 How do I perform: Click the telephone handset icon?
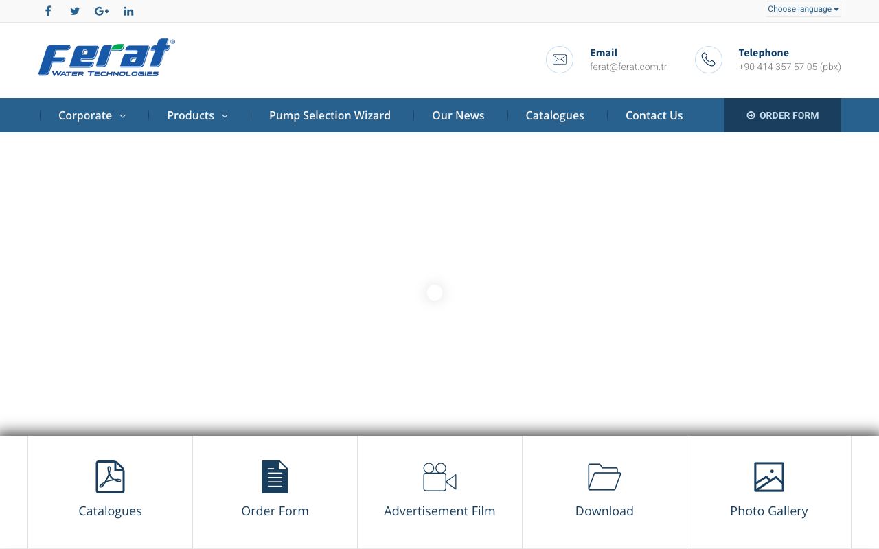(x=709, y=60)
